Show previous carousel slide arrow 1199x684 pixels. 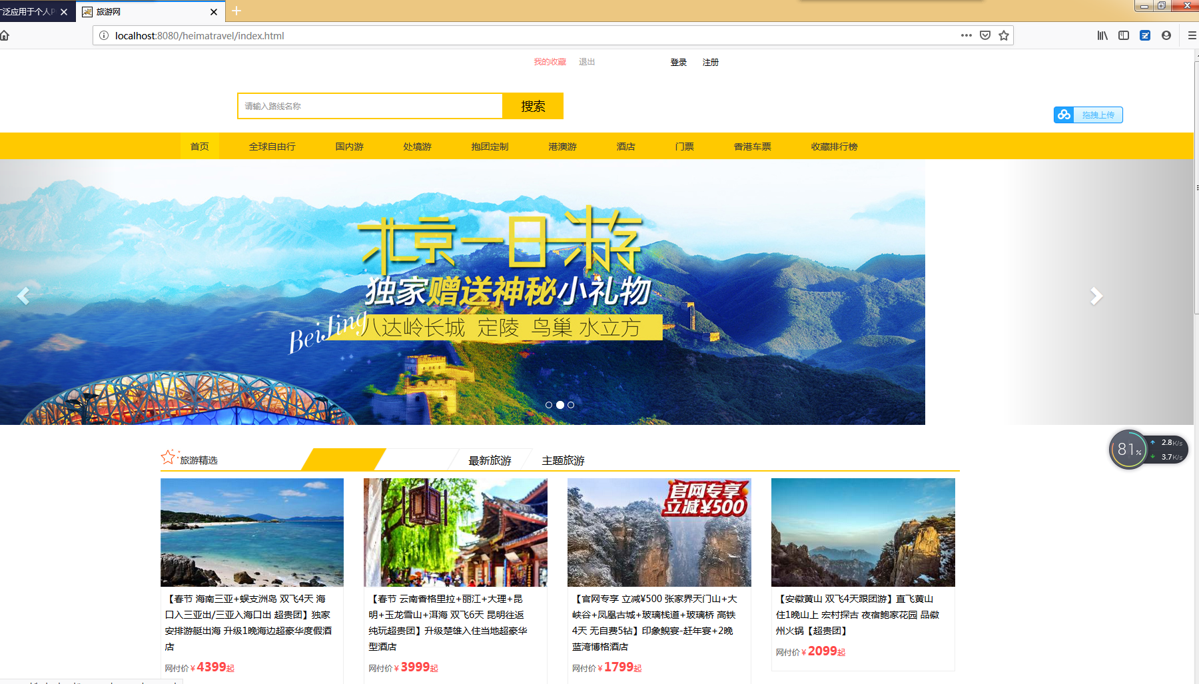click(x=23, y=296)
